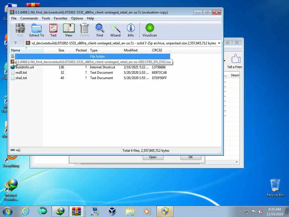Expand the archive path dropdown
The height and width of the screenshot is (217, 289).
(x=219, y=43)
